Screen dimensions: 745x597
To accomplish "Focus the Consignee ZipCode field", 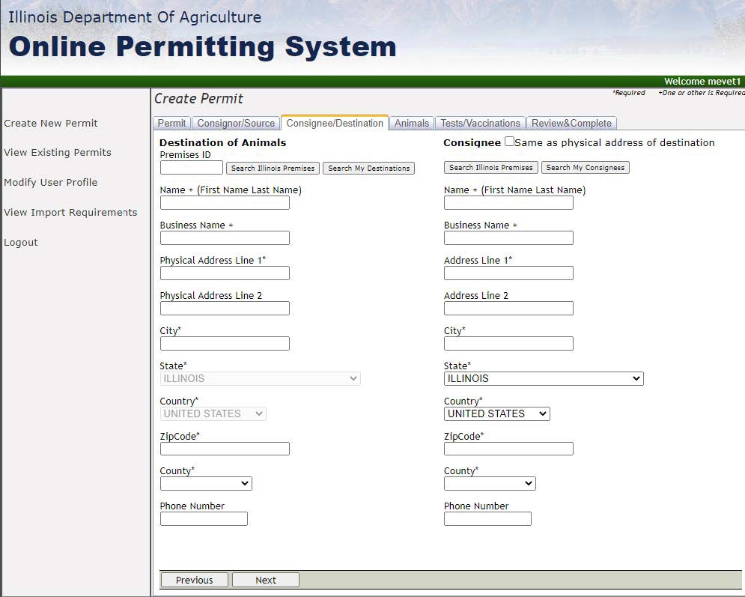I will tap(508, 449).
